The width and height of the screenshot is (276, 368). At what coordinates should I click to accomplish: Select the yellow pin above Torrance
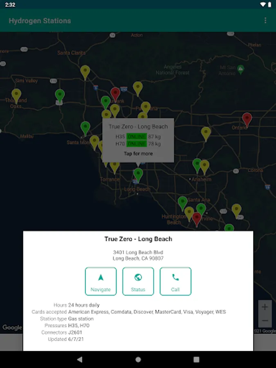(114, 167)
